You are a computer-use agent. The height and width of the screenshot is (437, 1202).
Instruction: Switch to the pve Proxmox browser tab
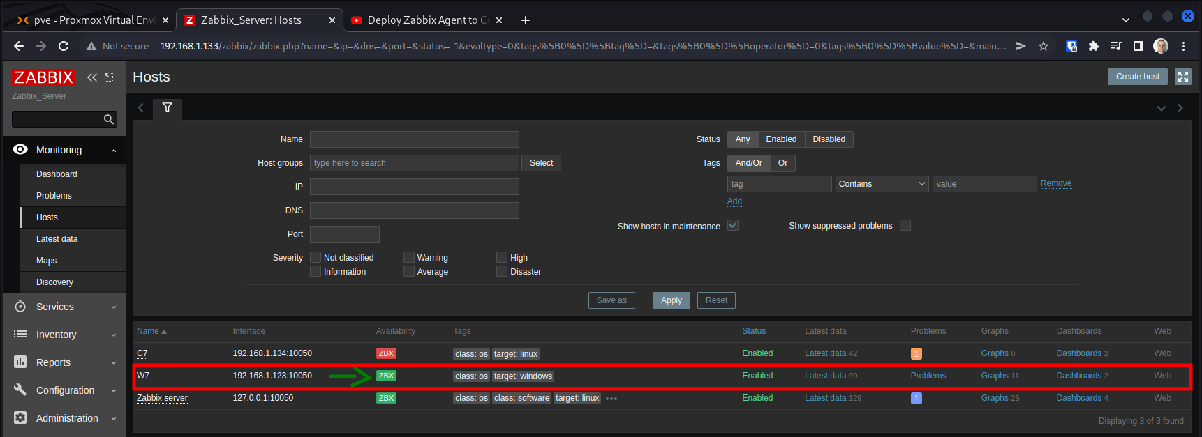click(x=91, y=20)
